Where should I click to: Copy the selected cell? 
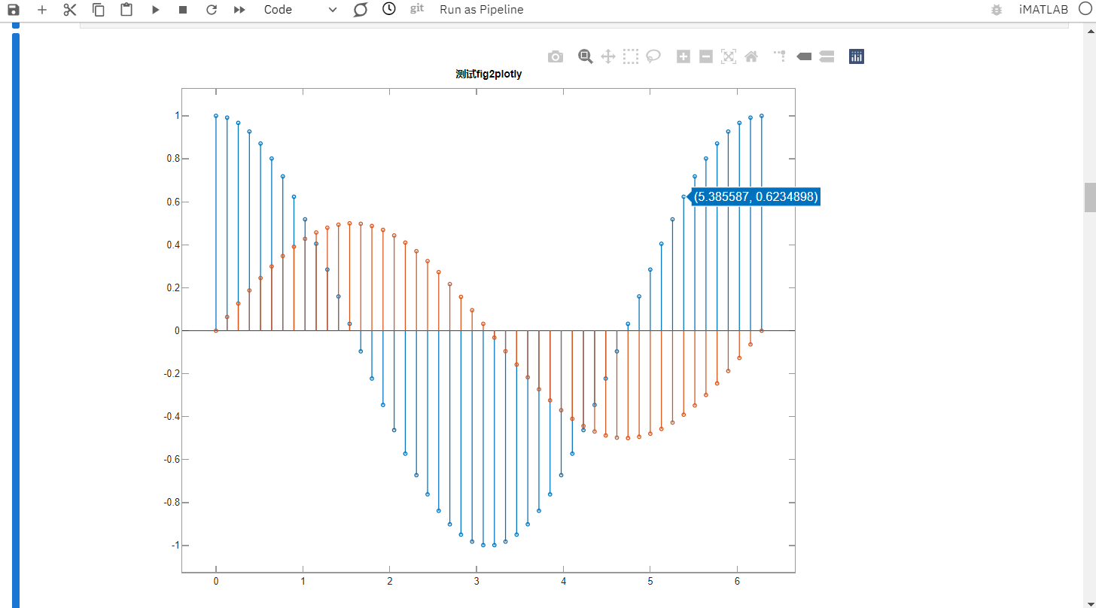click(99, 10)
